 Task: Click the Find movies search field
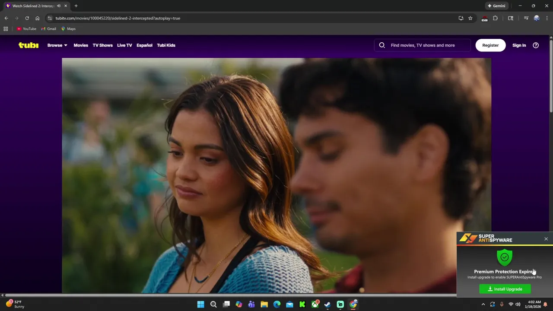423,45
